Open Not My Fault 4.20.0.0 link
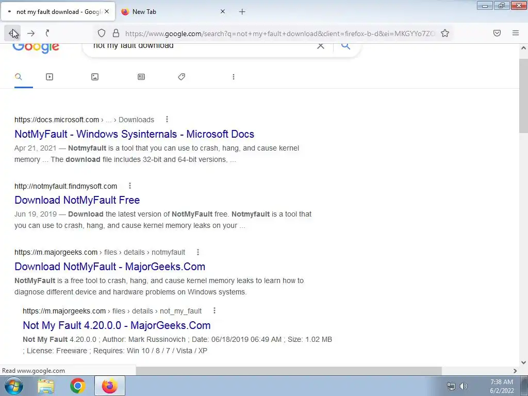Screen dimensions: 528x396 117,325
